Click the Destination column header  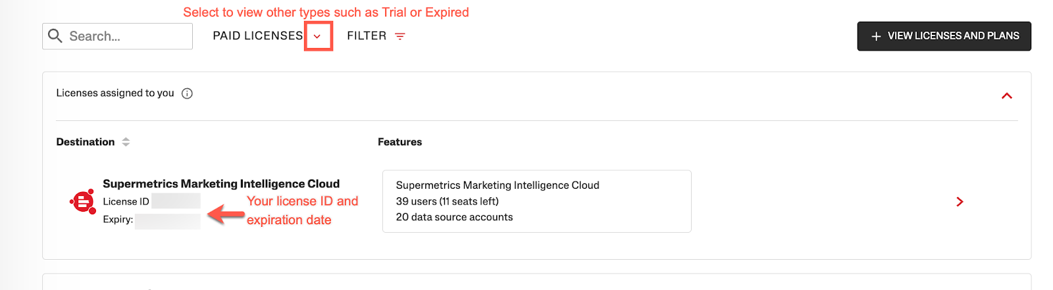tap(86, 142)
